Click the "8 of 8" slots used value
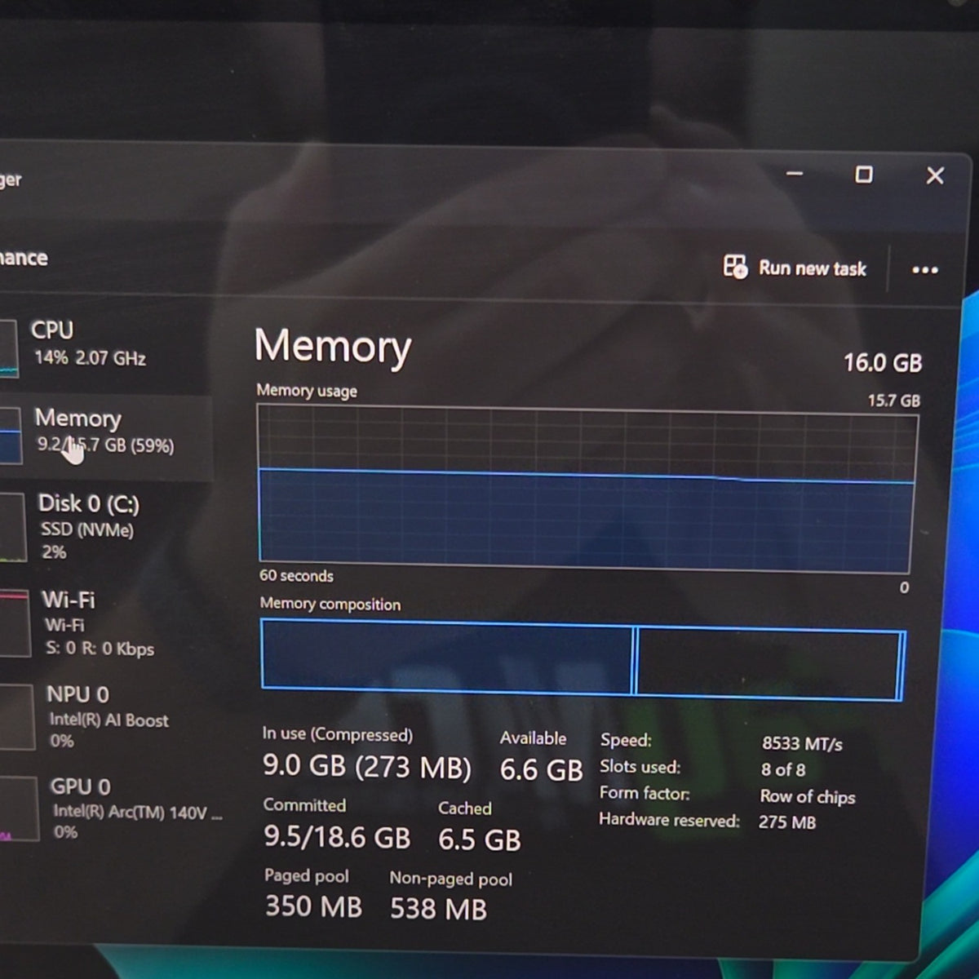 pyautogui.click(x=783, y=769)
